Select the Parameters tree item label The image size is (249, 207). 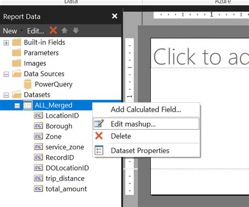[41, 53]
